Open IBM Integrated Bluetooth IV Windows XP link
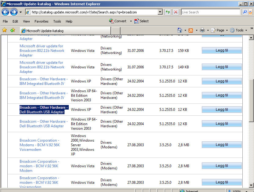 tap(44, 81)
